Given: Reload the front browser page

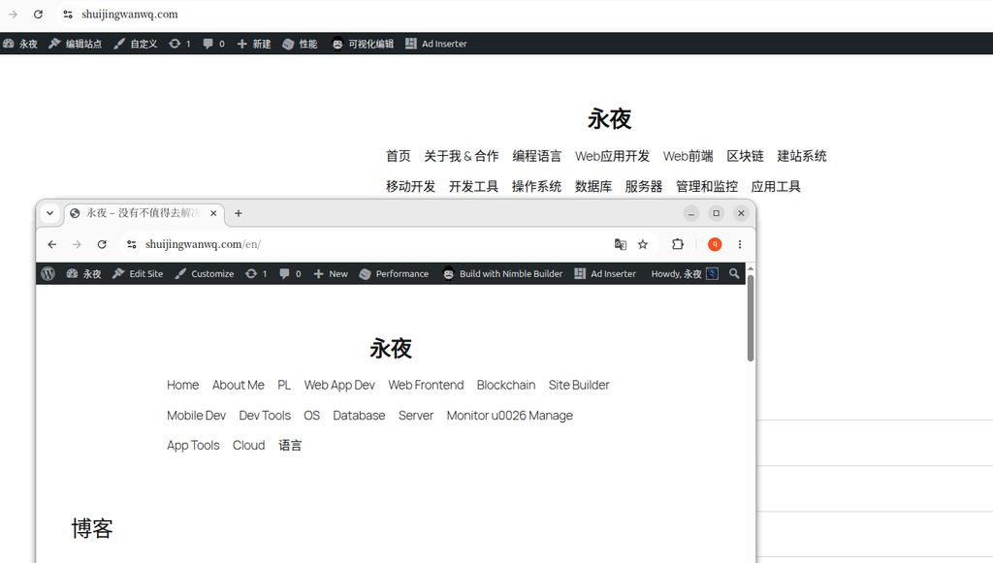Looking at the screenshot, I should click(102, 244).
